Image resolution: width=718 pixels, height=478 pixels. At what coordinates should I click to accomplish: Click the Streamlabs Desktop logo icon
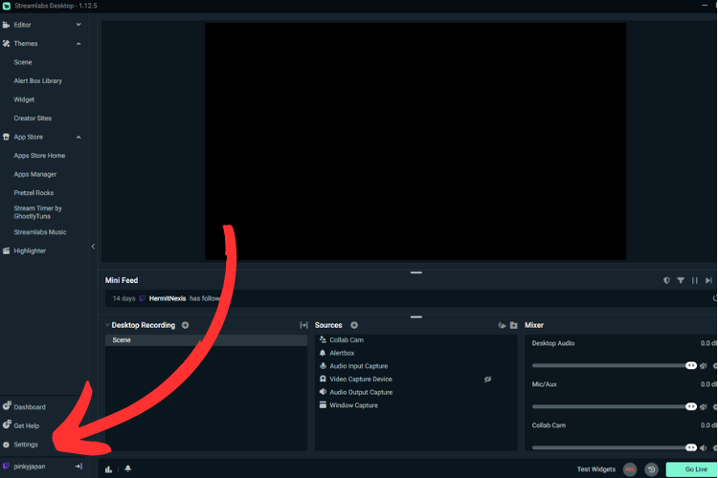(7, 6)
